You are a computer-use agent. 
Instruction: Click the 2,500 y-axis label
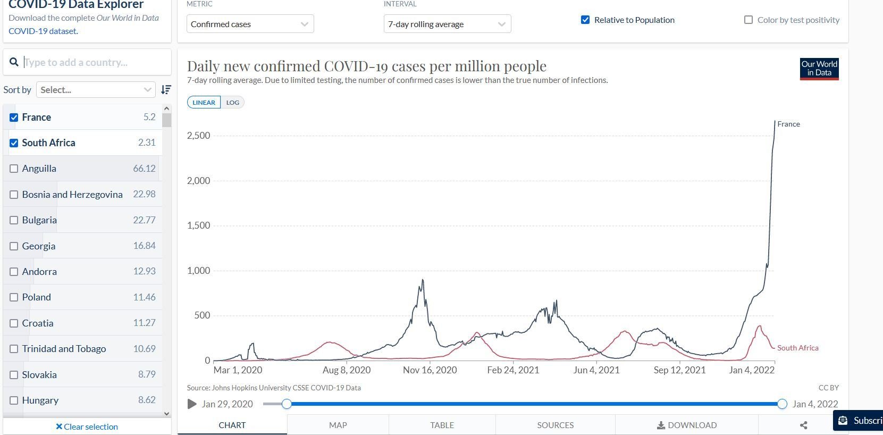point(198,136)
